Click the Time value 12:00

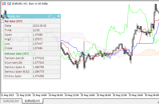[36, 30]
